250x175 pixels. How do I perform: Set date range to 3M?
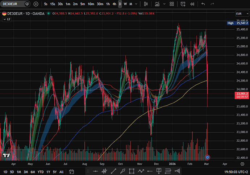(x=26, y=172)
